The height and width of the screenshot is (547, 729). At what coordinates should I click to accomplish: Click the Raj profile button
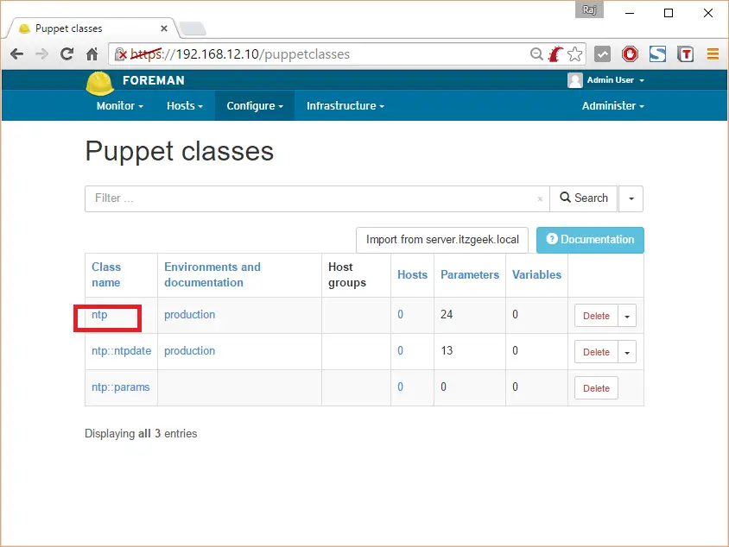589,9
